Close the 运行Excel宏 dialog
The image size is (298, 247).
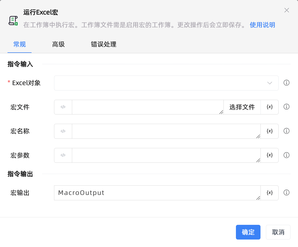(287, 10)
